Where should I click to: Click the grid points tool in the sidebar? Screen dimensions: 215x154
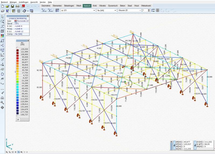2,50
